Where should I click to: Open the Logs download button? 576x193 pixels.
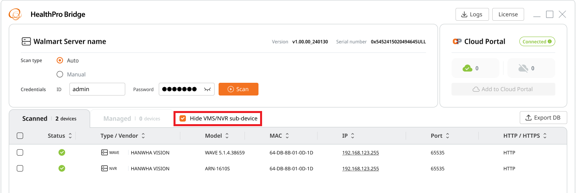472,14
